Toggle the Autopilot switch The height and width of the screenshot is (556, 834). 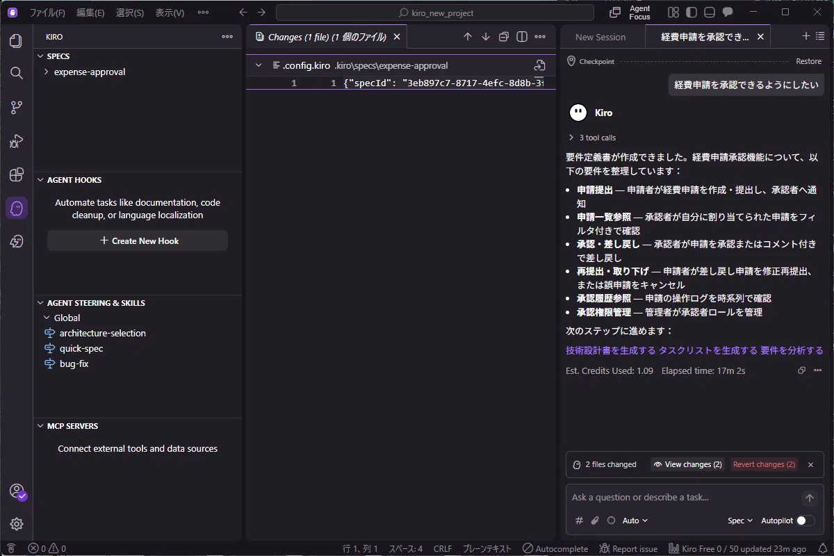coord(806,521)
